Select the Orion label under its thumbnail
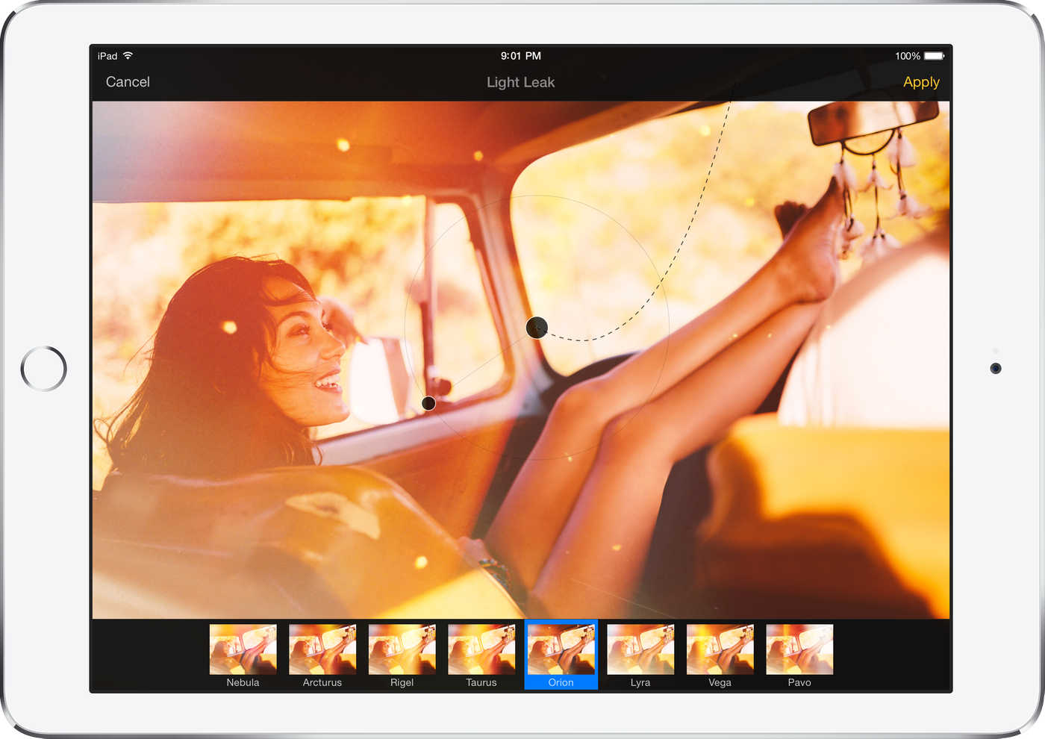Viewport: 1045px width, 739px height. [x=561, y=682]
